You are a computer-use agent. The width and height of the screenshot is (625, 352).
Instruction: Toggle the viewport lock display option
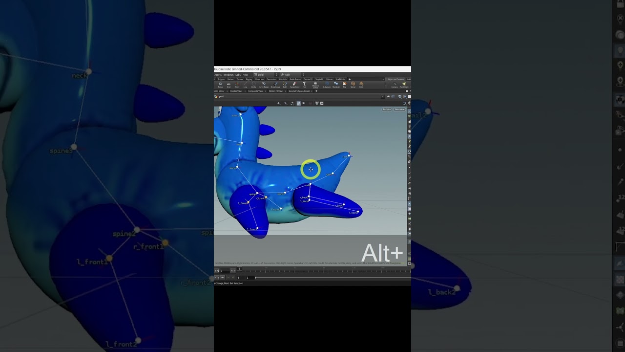coord(409,121)
